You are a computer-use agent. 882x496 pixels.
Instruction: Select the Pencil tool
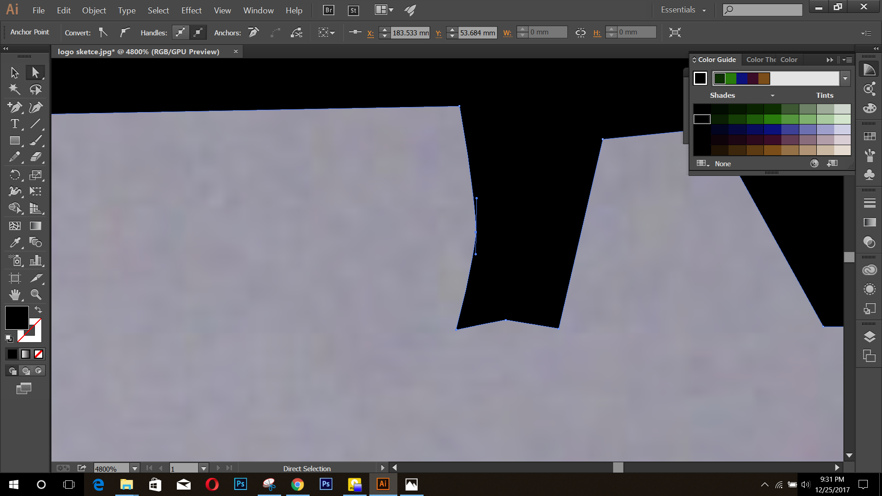pos(15,157)
